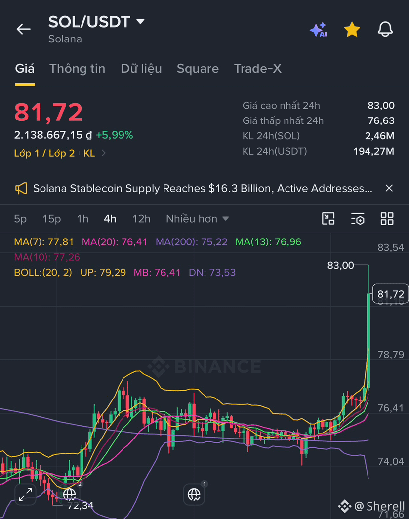Open the megaphone announcement icon
Viewport: 409px width, 519px height.
point(21,188)
